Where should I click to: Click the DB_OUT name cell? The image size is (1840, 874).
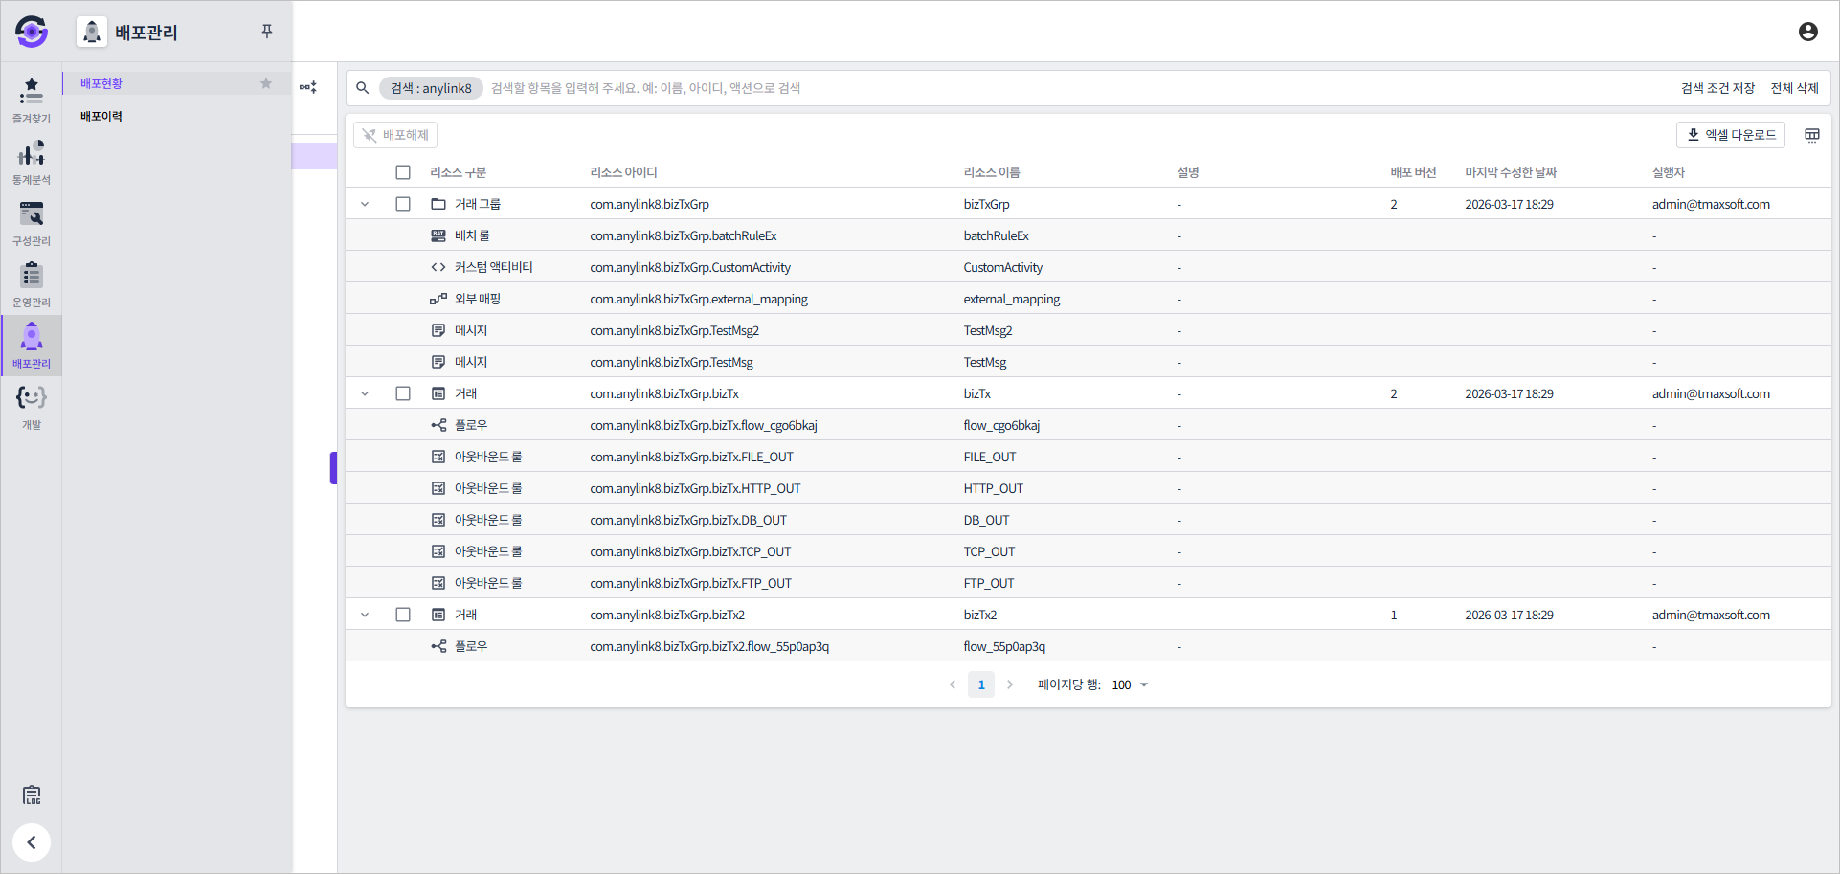(x=986, y=520)
